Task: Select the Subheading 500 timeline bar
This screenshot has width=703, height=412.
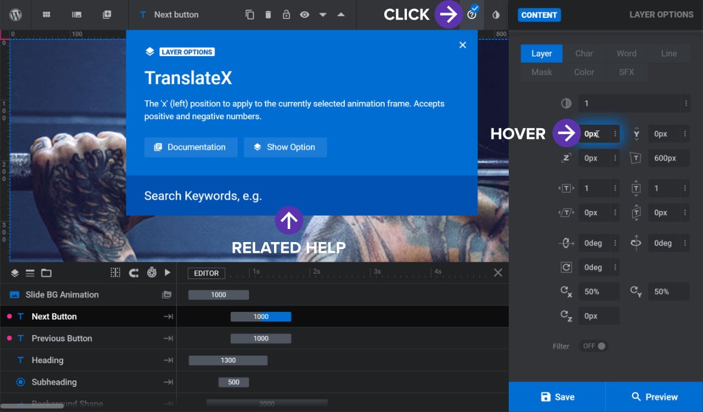Action: 234,382
